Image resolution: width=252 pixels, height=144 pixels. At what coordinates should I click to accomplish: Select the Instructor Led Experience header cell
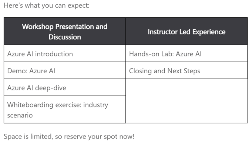[187, 31]
